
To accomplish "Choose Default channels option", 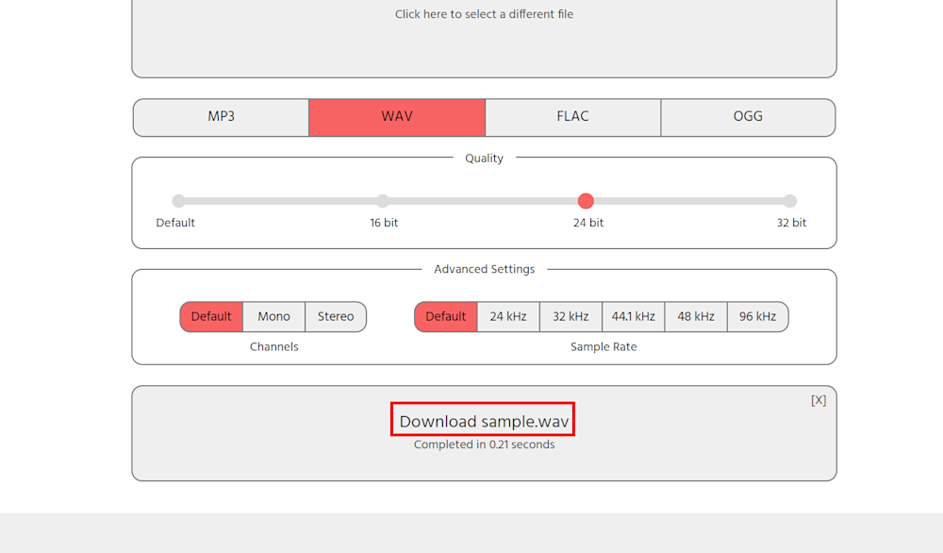I will pos(211,316).
